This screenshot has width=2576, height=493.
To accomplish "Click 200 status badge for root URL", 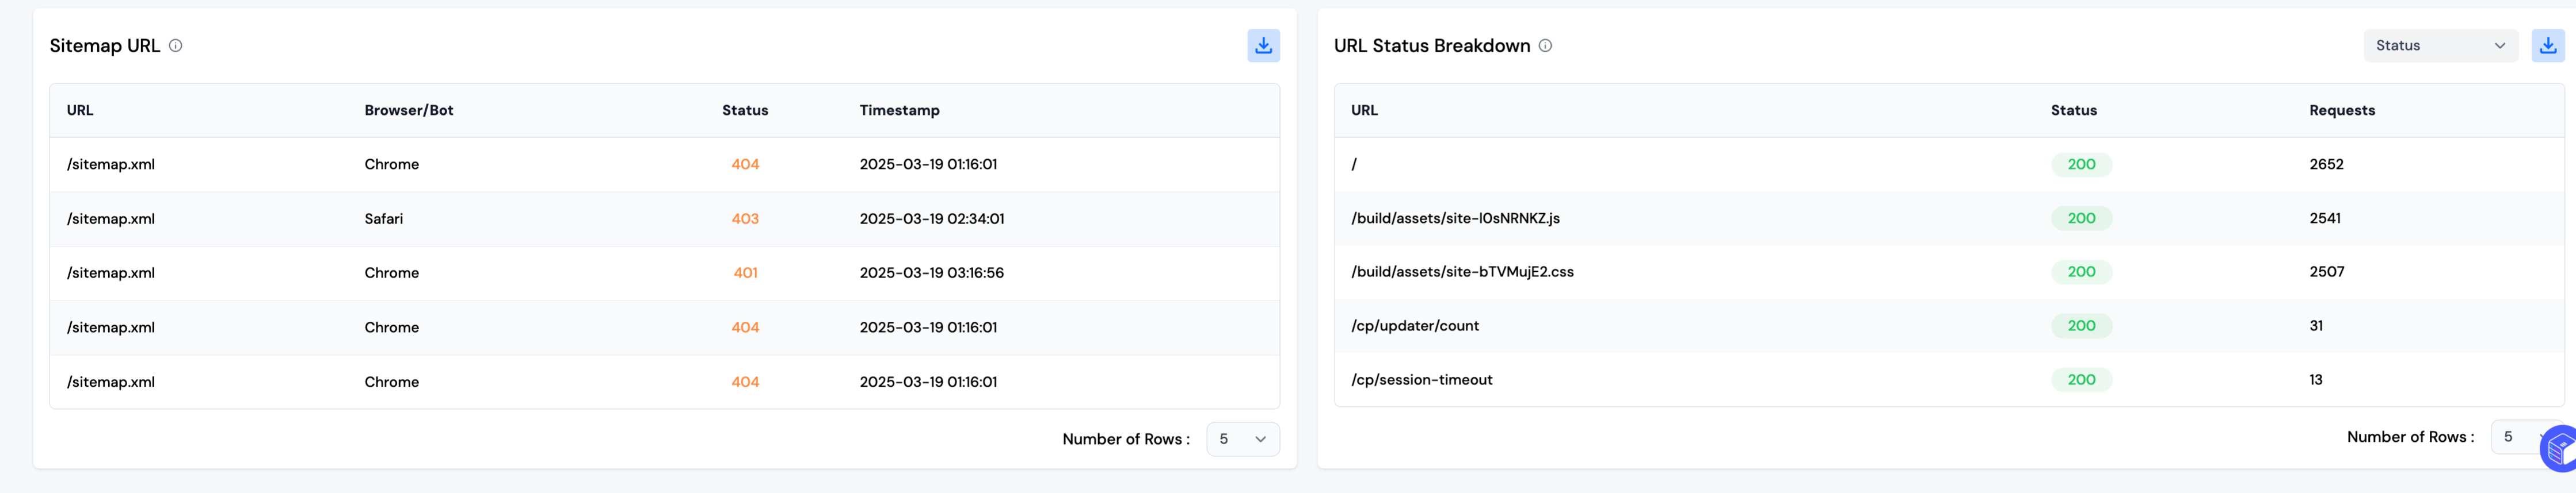I will pyautogui.click(x=2081, y=165).
